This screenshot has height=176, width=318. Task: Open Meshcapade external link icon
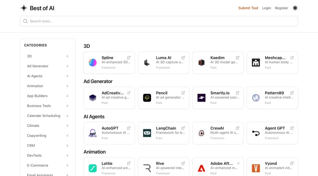tap(292, 58)
